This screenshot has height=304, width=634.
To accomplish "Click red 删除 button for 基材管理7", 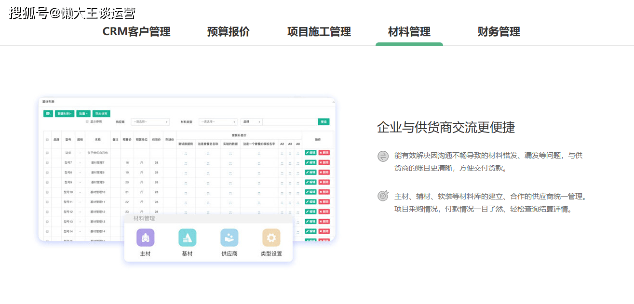I will coord(324,163).
